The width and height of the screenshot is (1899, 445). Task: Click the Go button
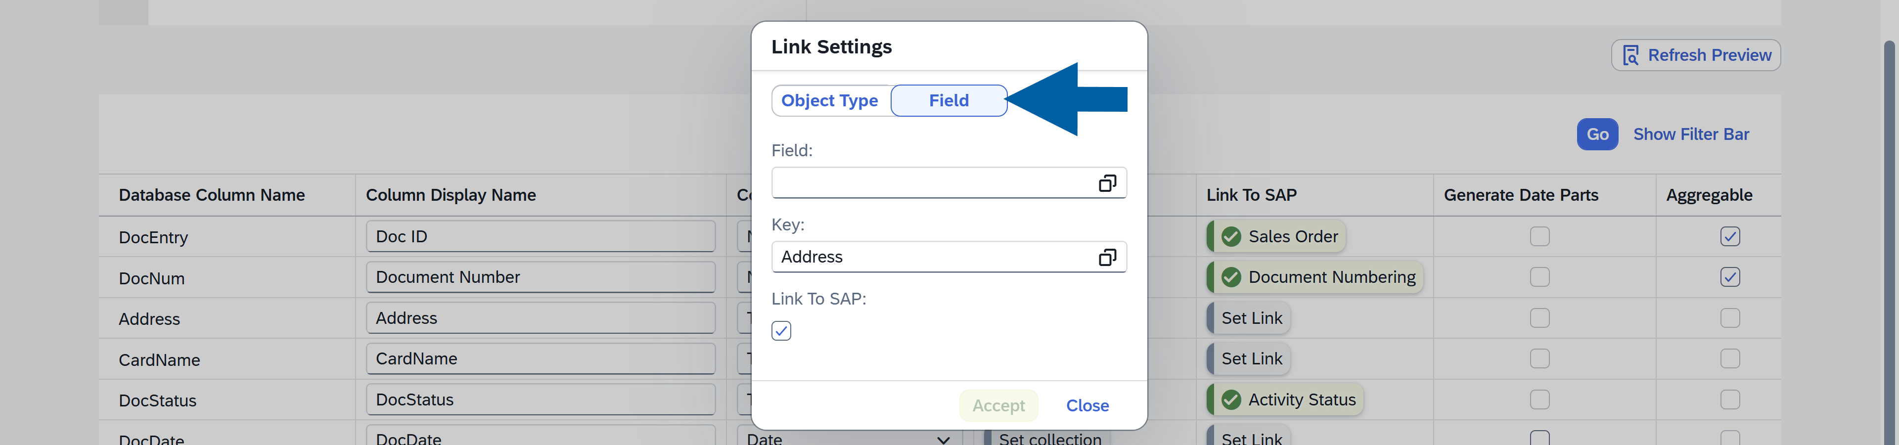click(x=1597, y=134)
